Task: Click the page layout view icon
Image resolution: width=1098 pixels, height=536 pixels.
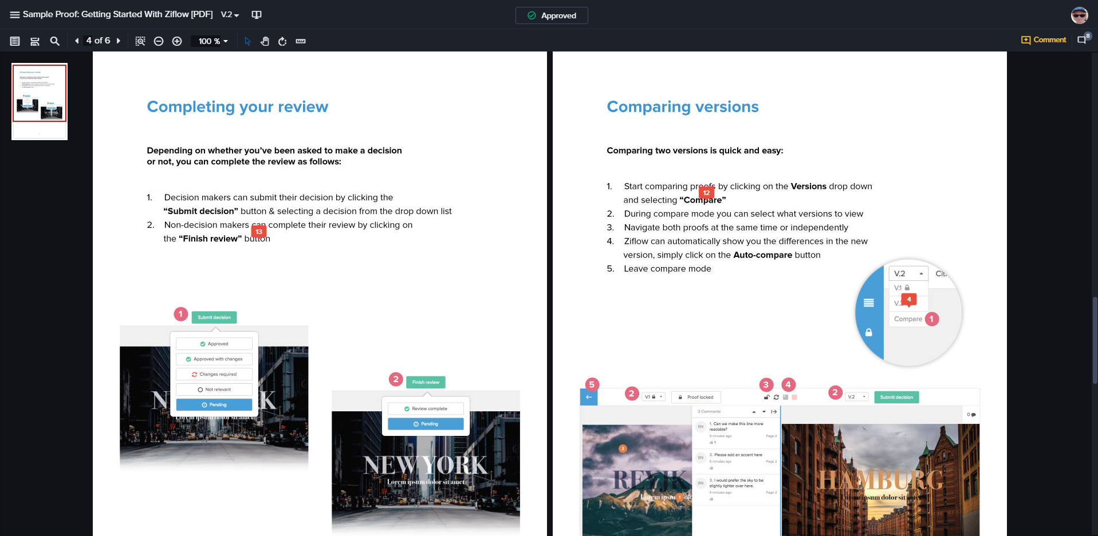Action: coord(35,41)
